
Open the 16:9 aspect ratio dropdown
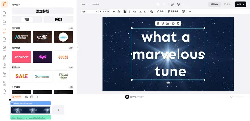(x=85, y=4)
